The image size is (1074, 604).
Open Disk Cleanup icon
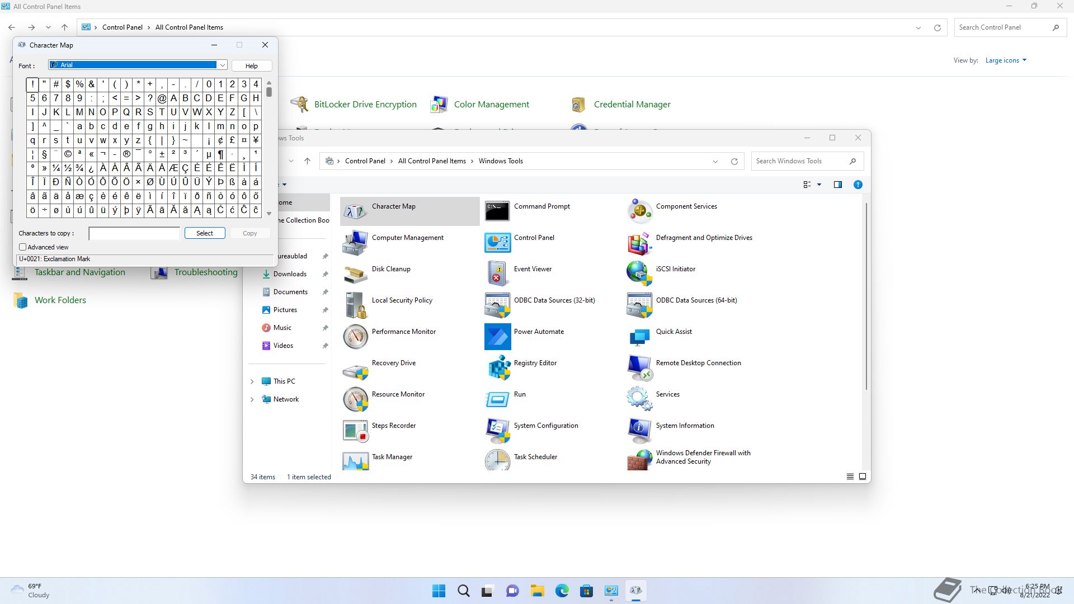coord(355,274)
